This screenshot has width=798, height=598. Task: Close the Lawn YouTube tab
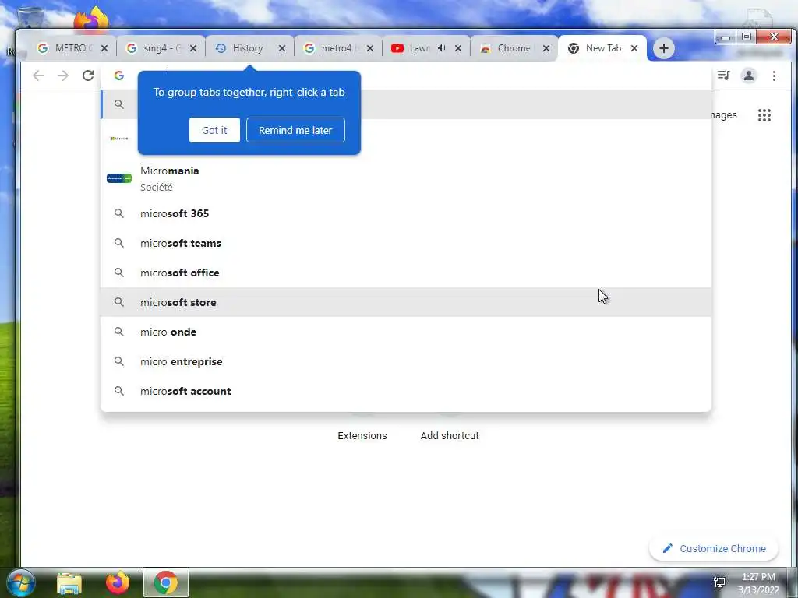(x=458, y=48)
